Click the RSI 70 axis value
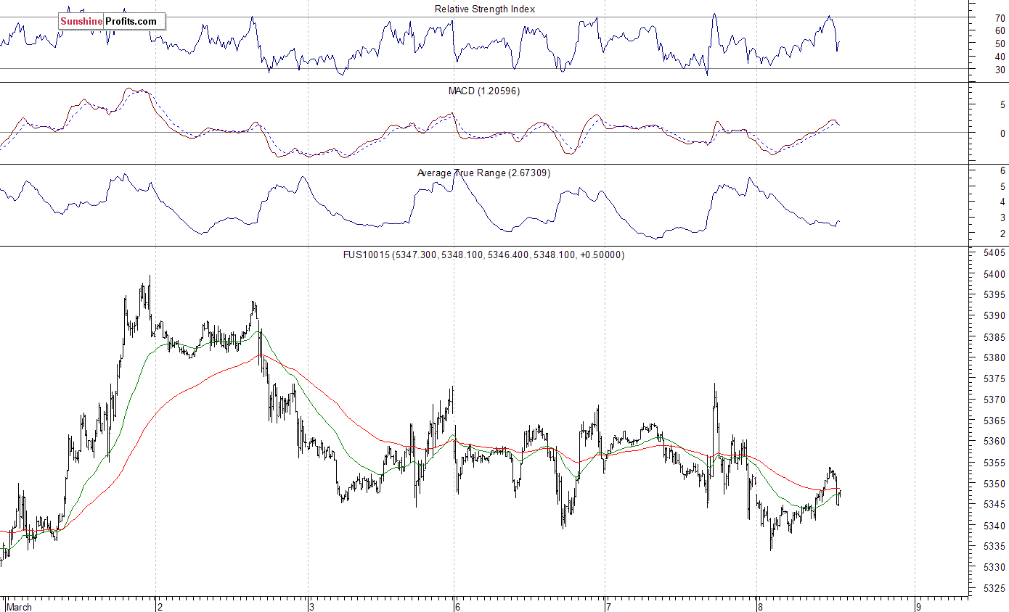 [x=1000, y=17]
